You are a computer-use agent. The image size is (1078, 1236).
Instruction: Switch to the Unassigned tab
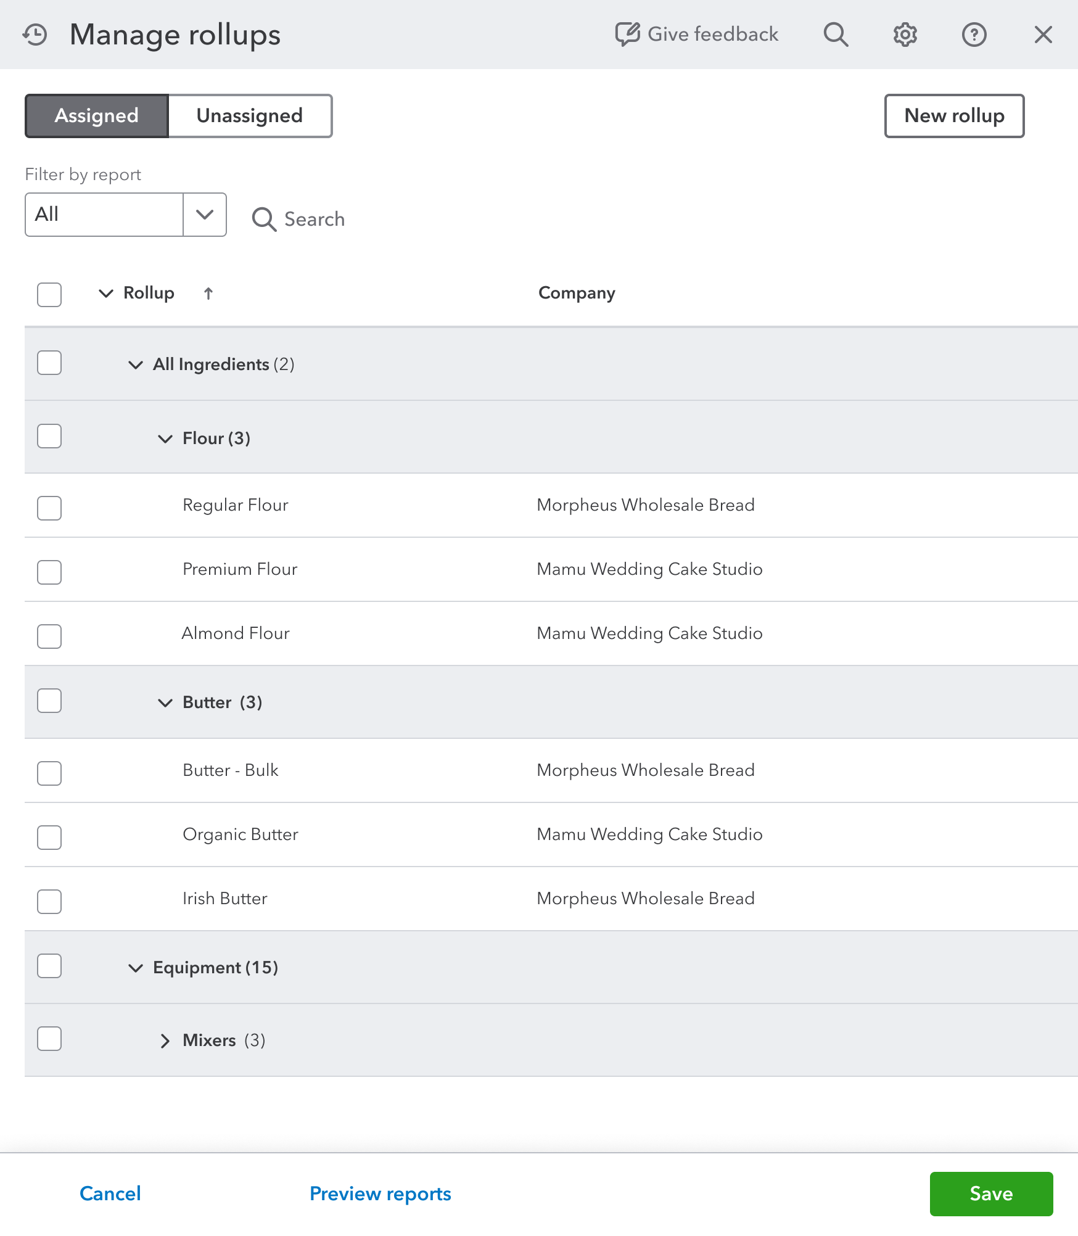[250, 116]
